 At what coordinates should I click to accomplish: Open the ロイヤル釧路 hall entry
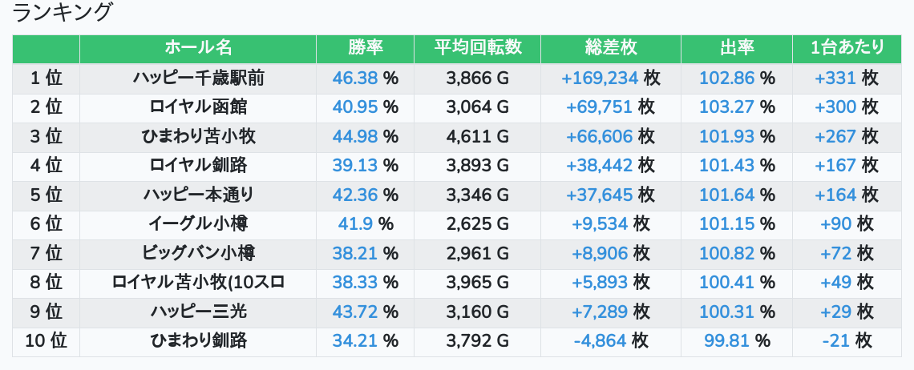[198, 166]
